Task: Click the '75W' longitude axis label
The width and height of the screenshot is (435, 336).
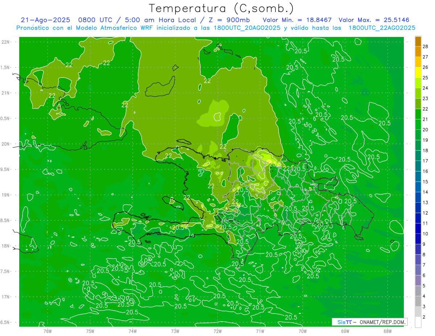Action: coord(90,331)
